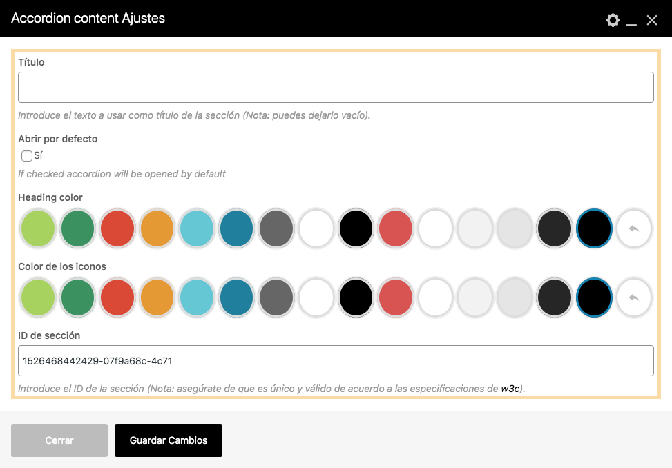Image resolution: width=672 pixels, height=468 pixels.
Task: Select the light green Heading color swatch
Action: click(x=37, y=228)
